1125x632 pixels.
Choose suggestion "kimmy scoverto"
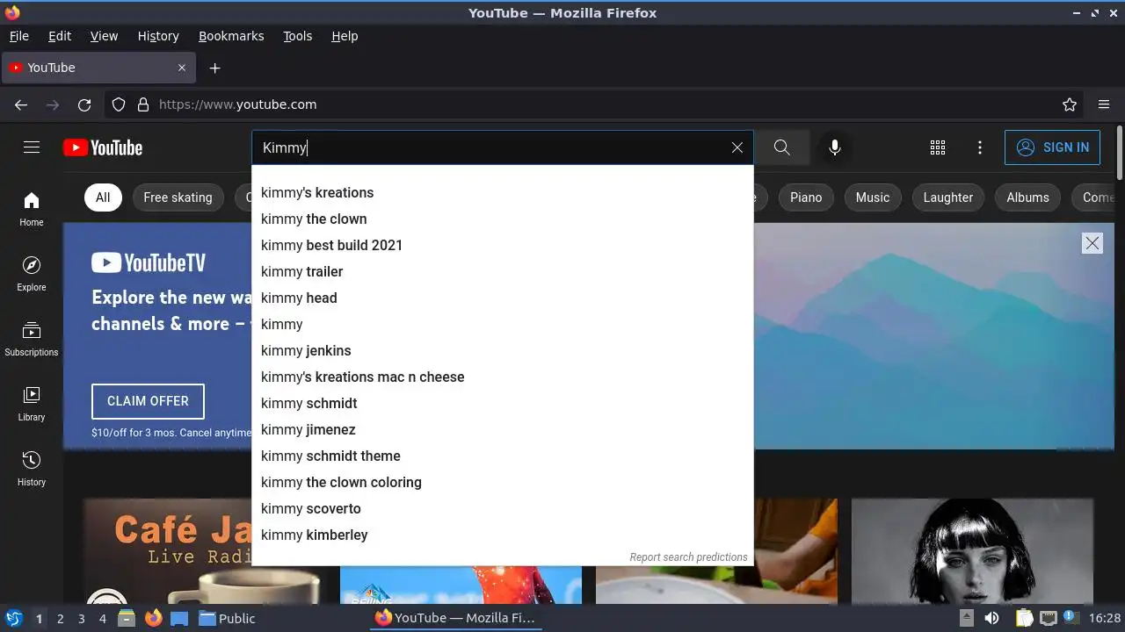[x=503, y=508]
